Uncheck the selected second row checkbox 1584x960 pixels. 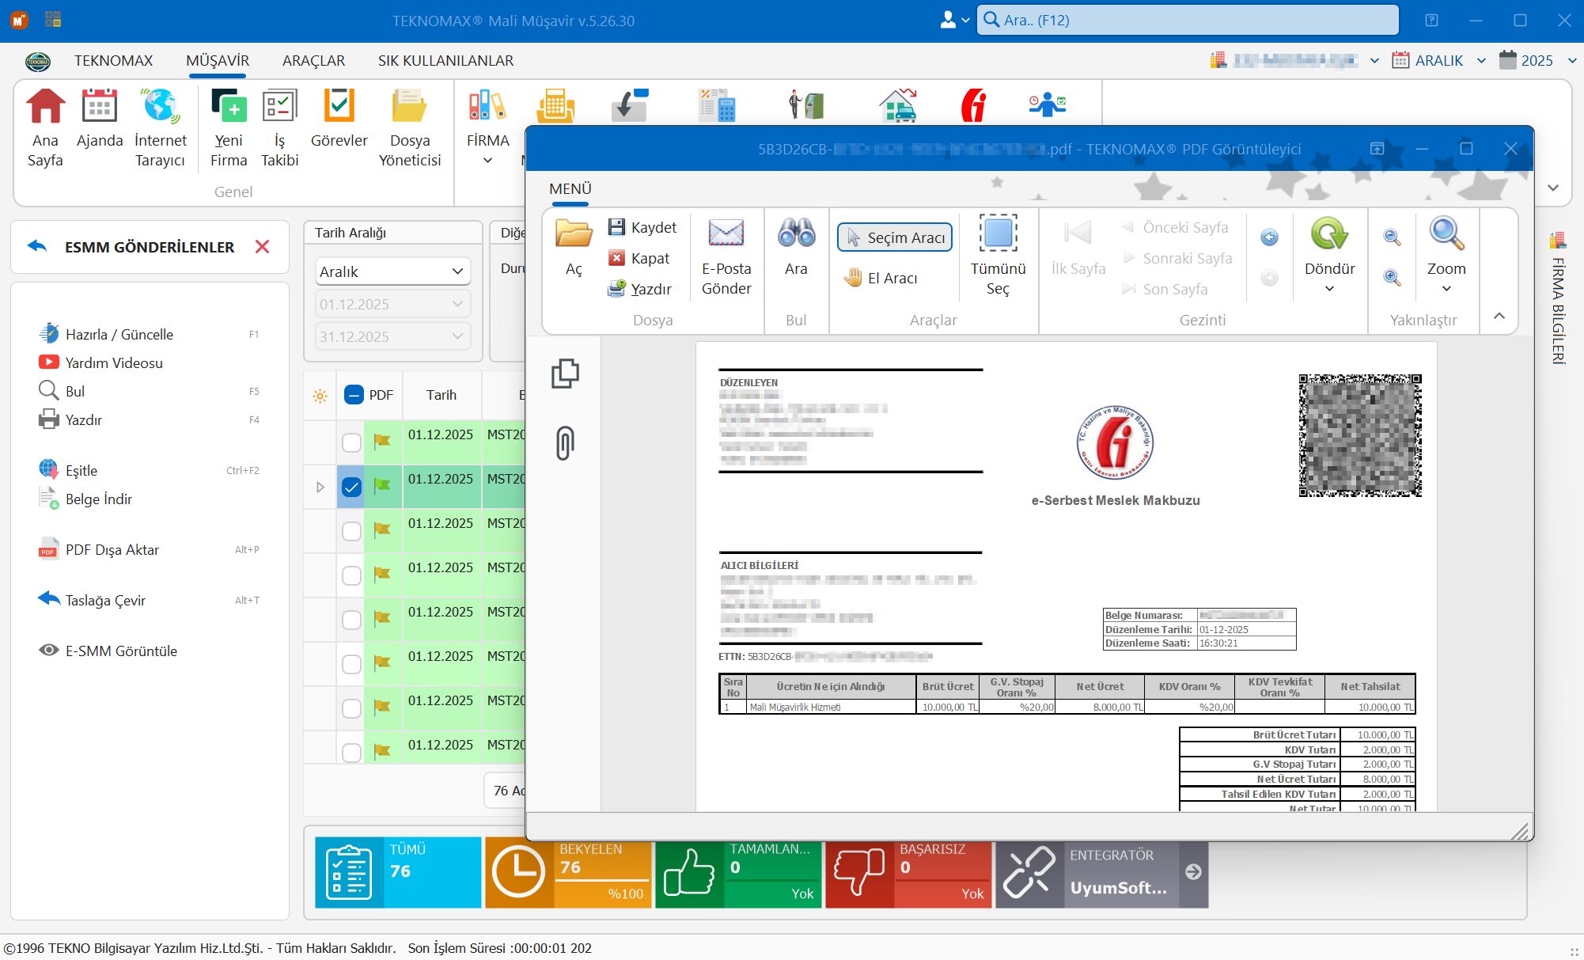[351, 487]
